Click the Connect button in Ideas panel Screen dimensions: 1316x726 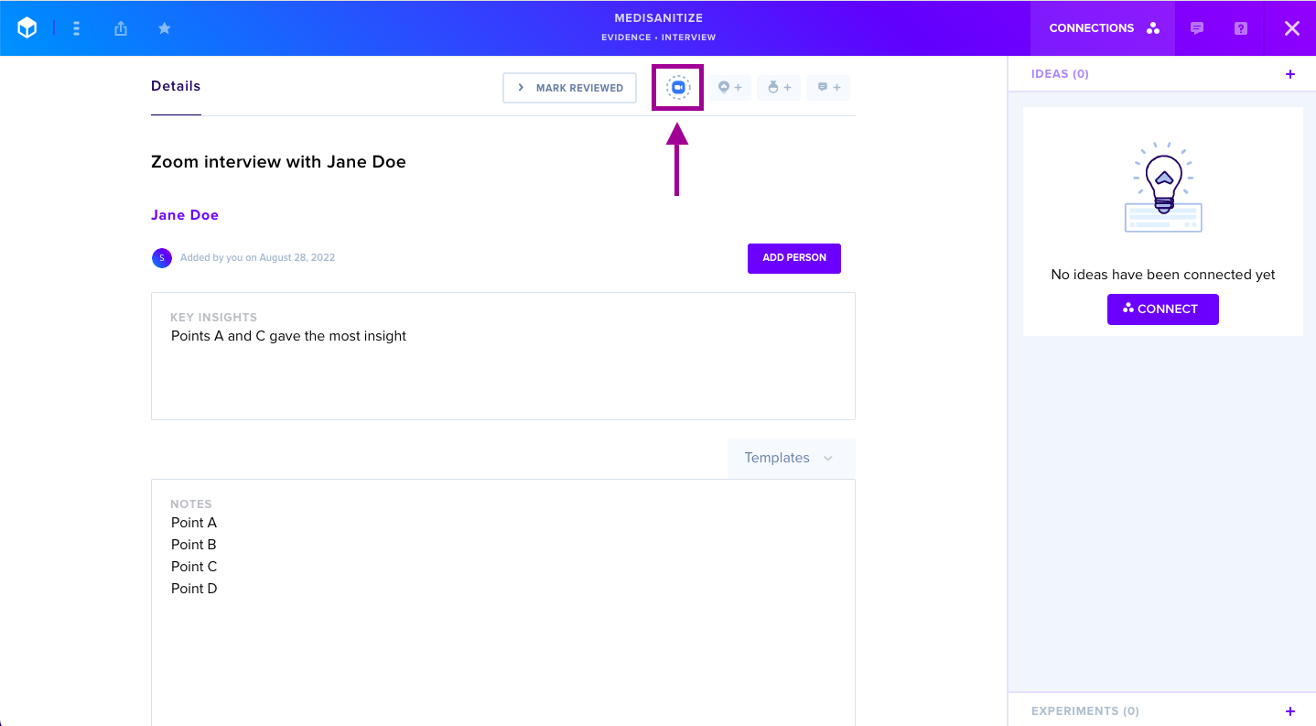tap(1162, 309)
